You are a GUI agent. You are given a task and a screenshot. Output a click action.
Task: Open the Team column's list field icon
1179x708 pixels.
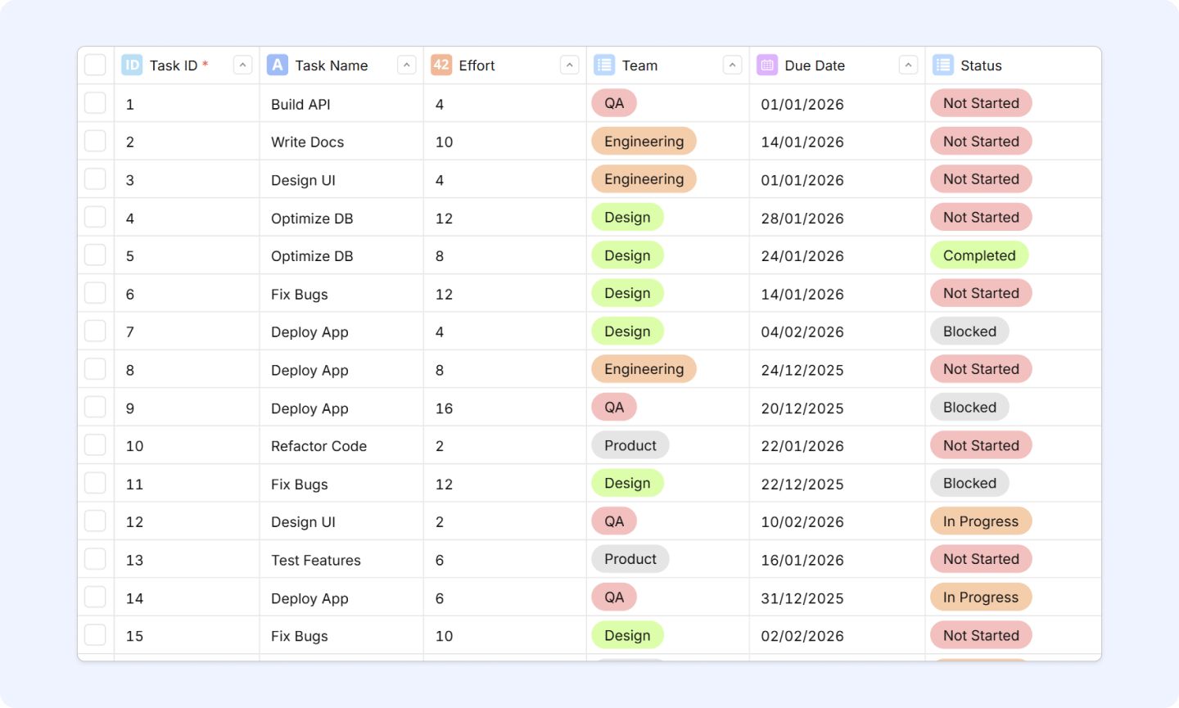[603, 65]
